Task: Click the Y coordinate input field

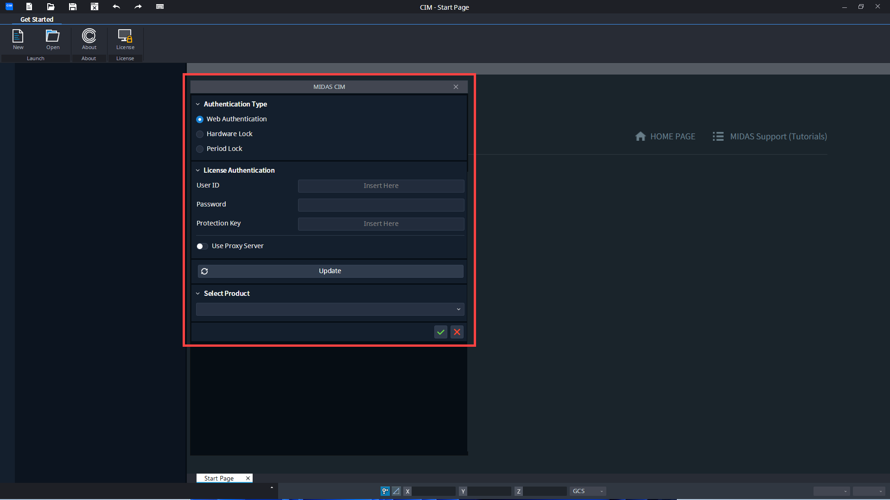Action: pos(489,491)
